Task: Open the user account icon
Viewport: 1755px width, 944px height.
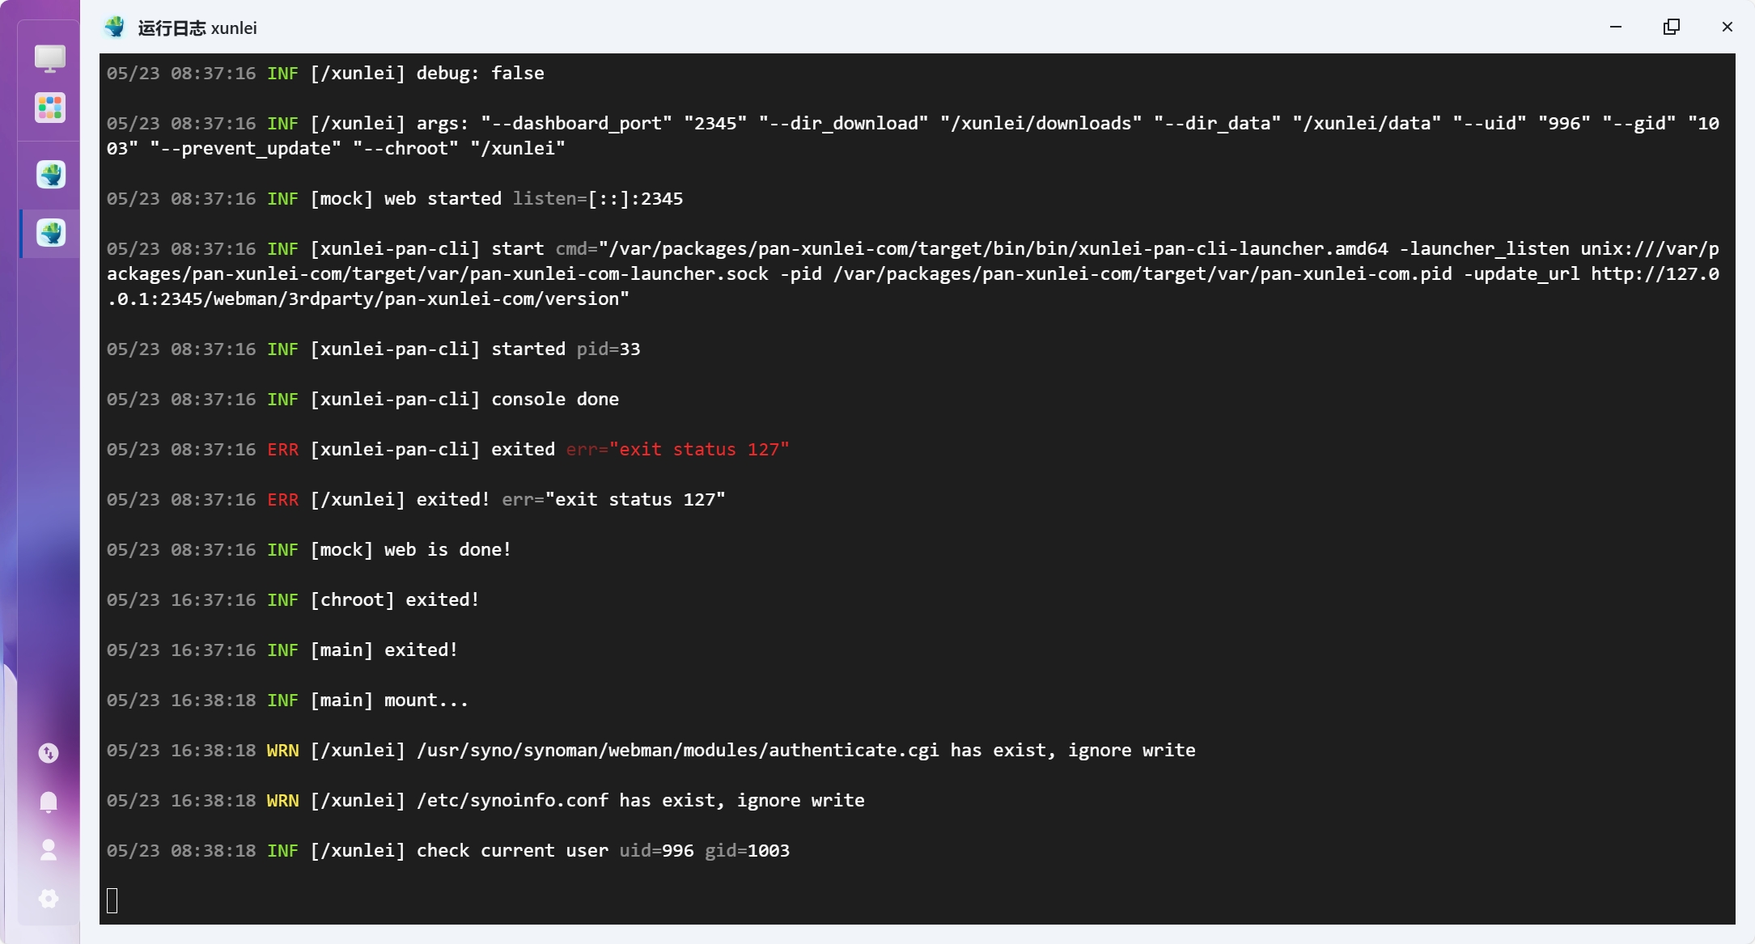Action: 49,849
